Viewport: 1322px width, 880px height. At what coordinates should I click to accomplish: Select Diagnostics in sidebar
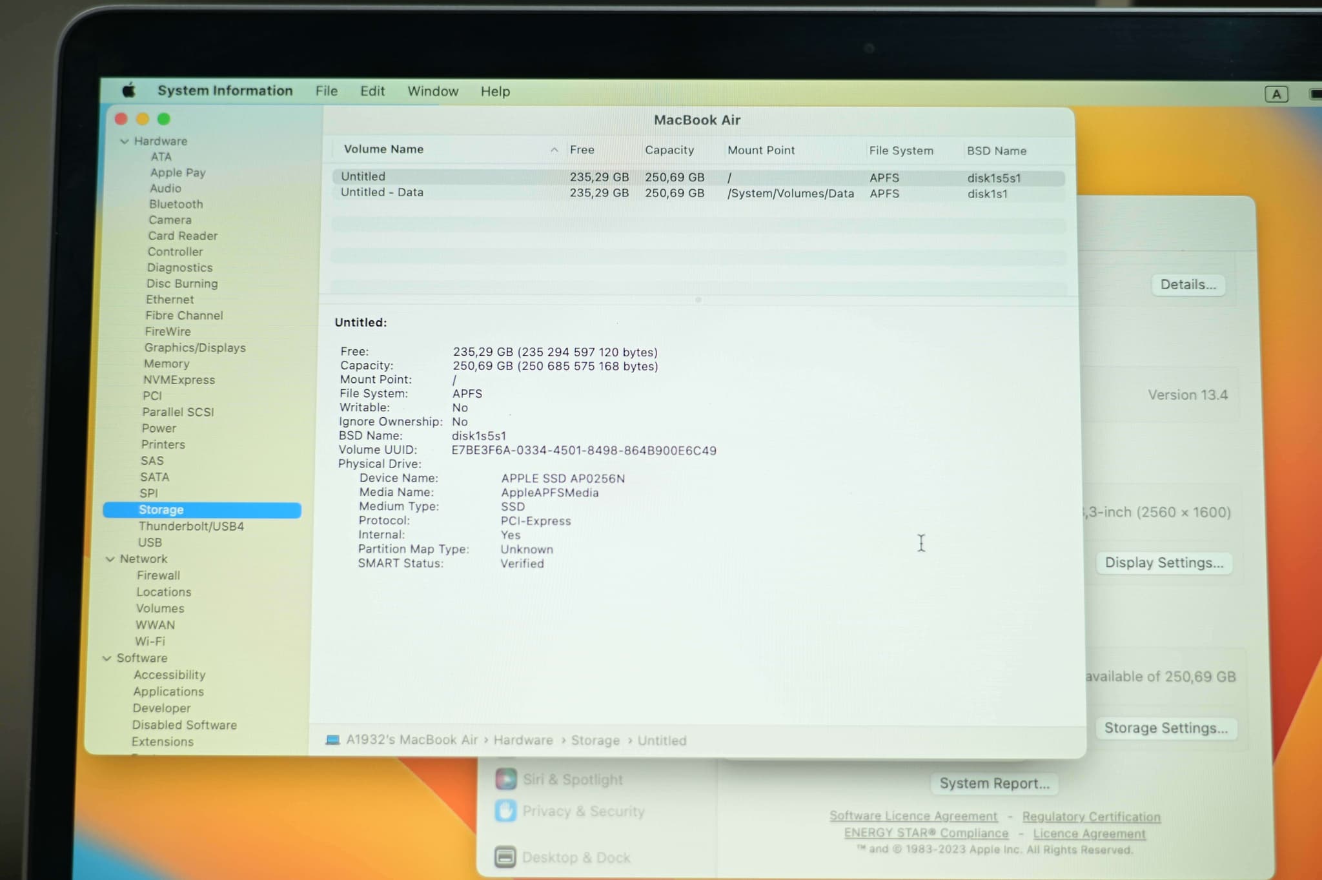click(179, 268)
